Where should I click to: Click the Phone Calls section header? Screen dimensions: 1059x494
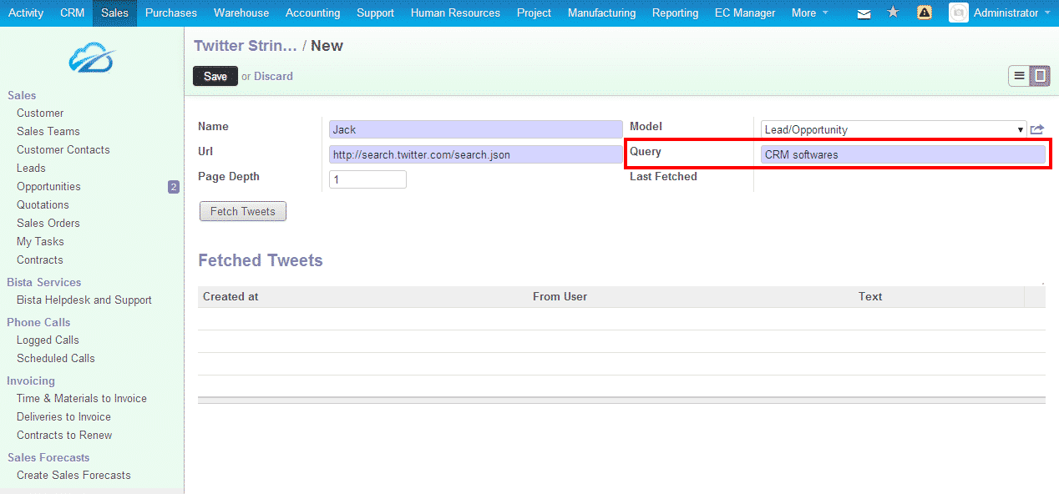click(38, 322)
